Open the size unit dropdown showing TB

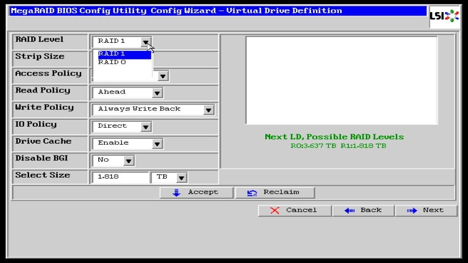169,177
